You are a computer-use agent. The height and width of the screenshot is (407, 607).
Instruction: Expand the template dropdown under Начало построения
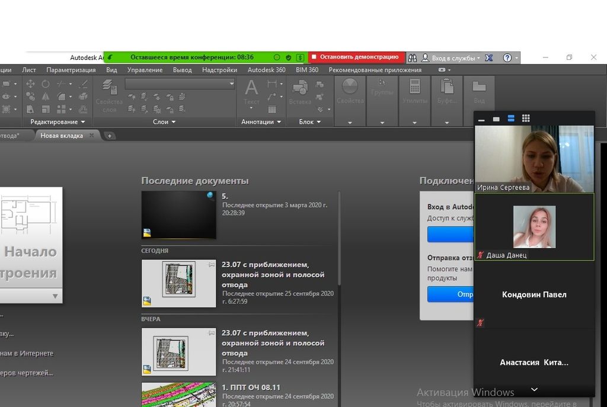pos(55,296)
